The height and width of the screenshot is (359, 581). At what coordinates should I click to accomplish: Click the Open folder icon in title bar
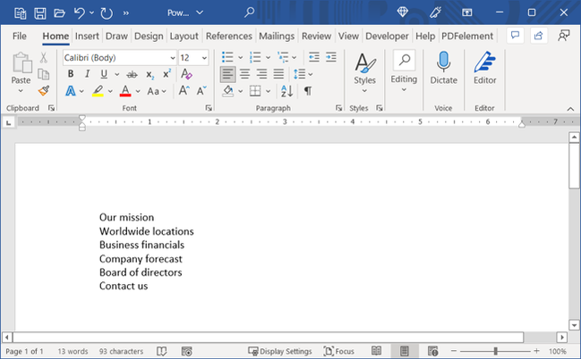pos(59,13)
